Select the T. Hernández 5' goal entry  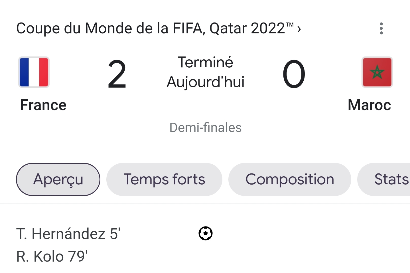tap(68, 234)
